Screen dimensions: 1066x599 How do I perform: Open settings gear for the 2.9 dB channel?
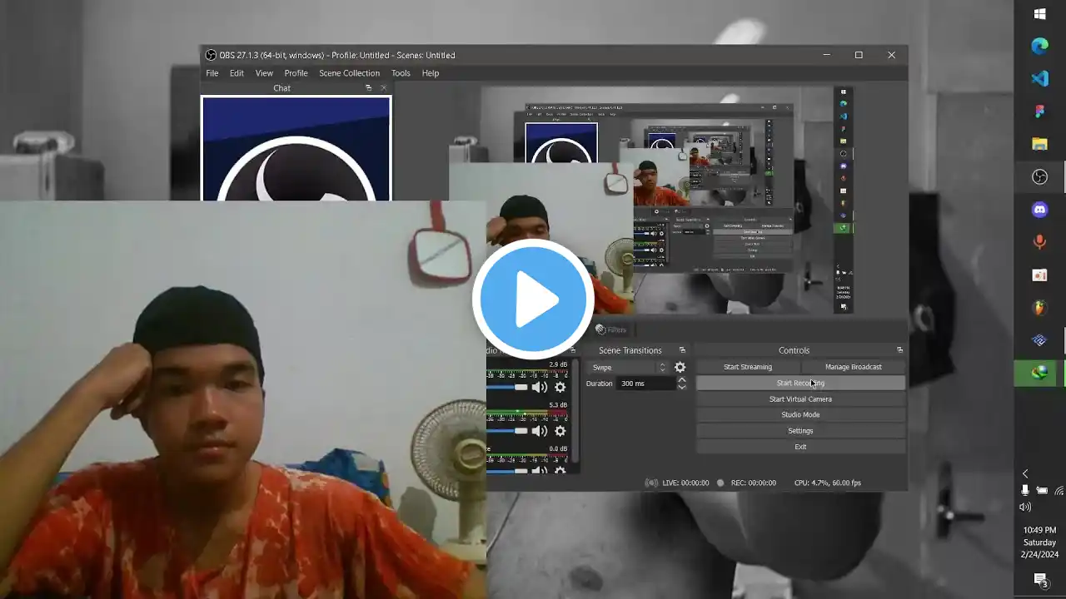click(560, 387)
